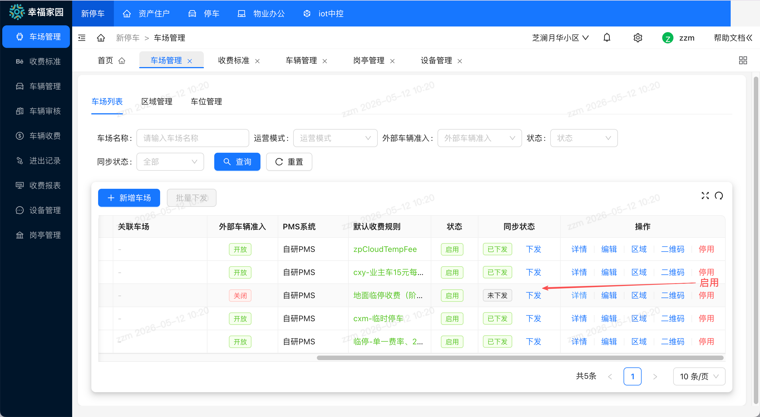Click the previous page arrow

tap(610, 377)
